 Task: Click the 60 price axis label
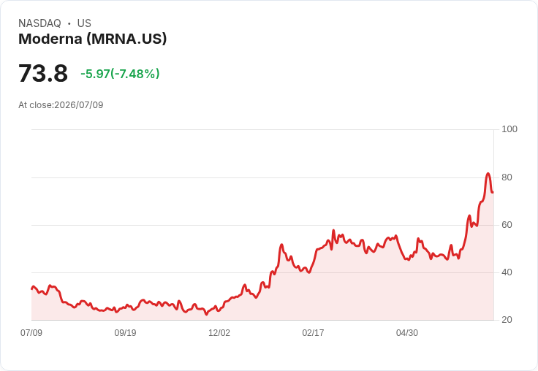point(507,225)
